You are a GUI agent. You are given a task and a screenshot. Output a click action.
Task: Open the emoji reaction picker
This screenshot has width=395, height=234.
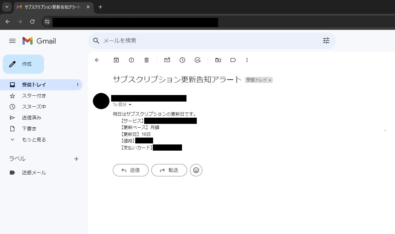196,170
